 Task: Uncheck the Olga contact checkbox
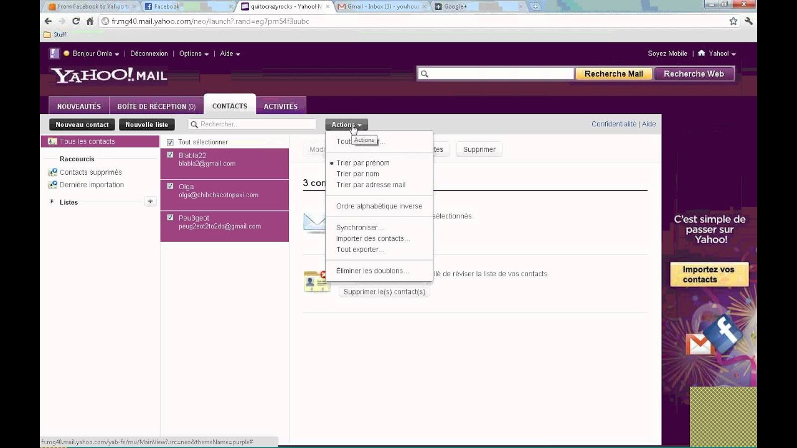coord(170,186)
